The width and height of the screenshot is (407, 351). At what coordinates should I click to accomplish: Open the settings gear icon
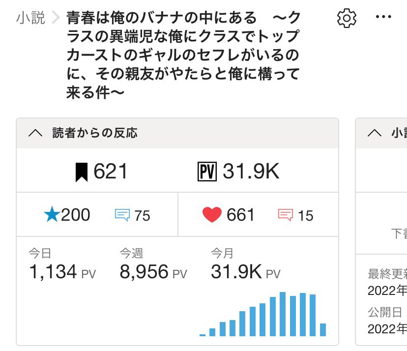(347, 18)
